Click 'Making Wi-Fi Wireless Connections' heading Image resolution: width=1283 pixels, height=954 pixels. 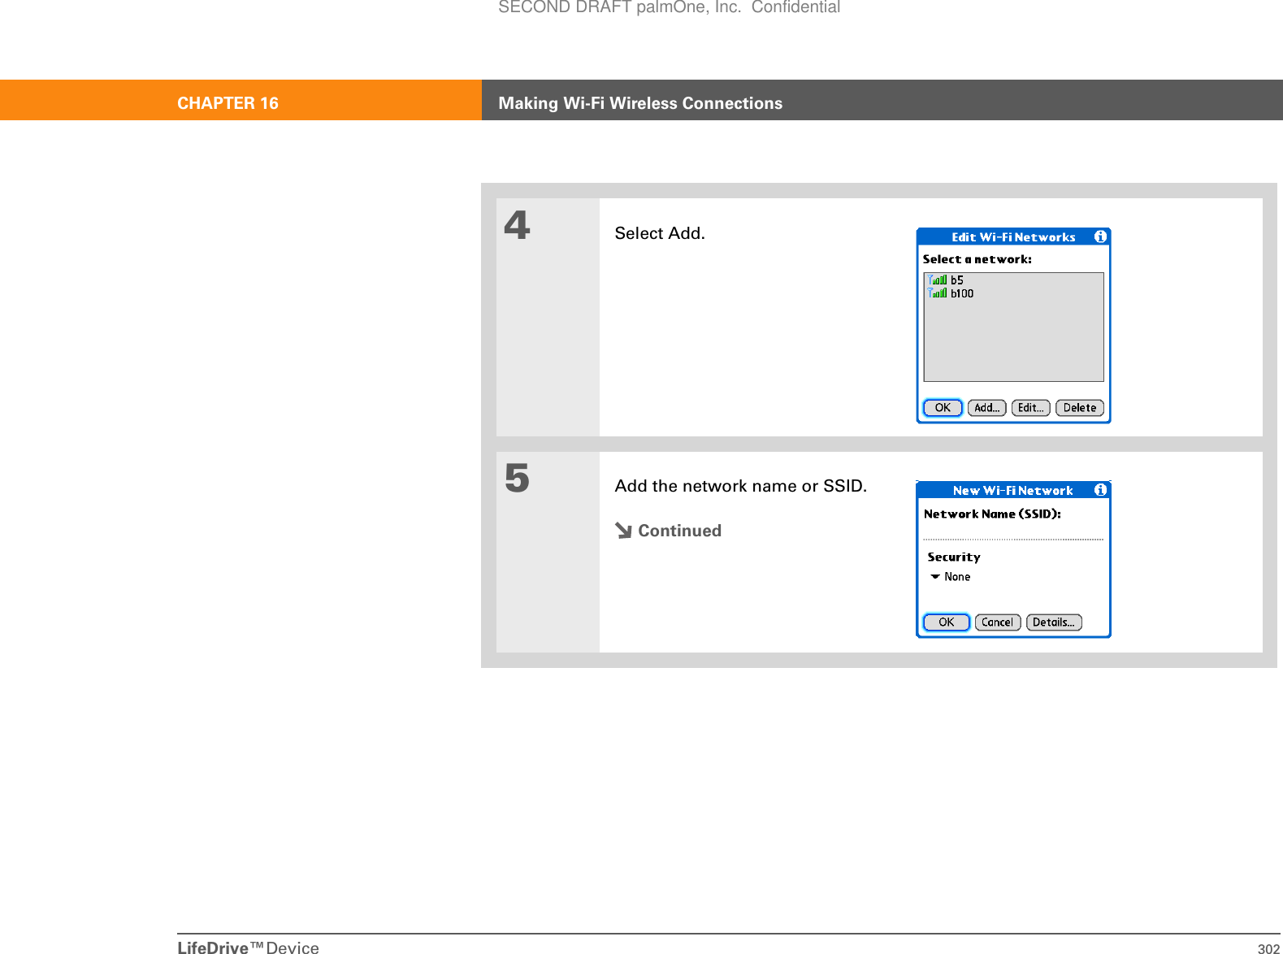[640, 103]
